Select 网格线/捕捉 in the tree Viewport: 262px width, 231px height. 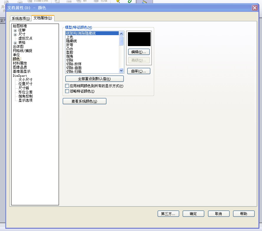click(x=23, y=51)
